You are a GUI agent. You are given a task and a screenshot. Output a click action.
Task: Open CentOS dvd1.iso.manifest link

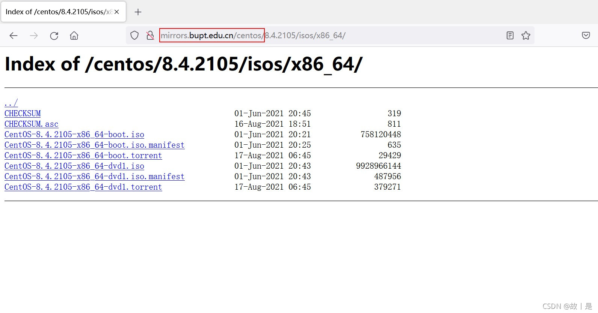tap(95, 176)
